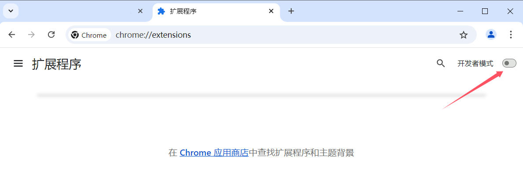Screen dimensions: 523x185
Task: Open a new tab with plus button
Action: click(x=291, y=11)
